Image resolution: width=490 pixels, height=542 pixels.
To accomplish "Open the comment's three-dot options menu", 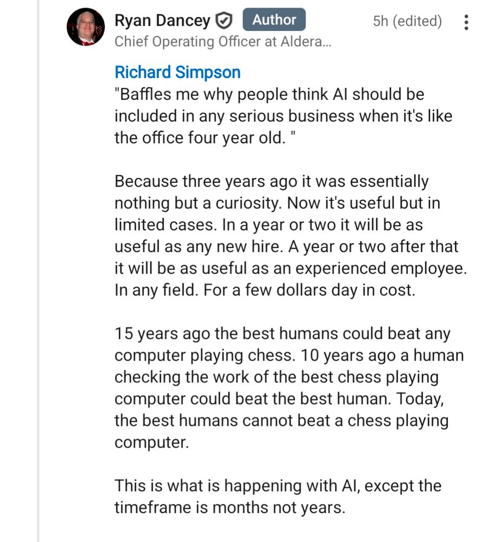I will 466,22.
